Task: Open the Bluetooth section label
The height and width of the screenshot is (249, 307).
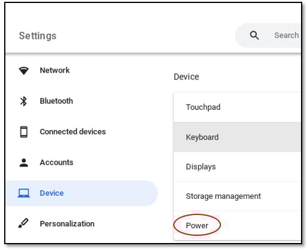Action: (56, 101)
